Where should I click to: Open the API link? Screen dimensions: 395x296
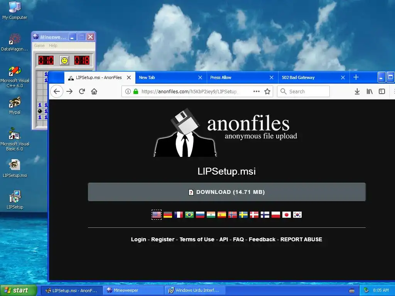(224, 239)
